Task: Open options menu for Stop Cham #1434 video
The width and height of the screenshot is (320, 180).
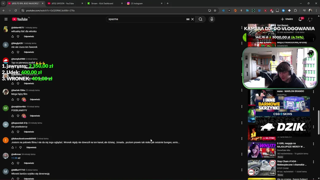Action: [313, 162]
